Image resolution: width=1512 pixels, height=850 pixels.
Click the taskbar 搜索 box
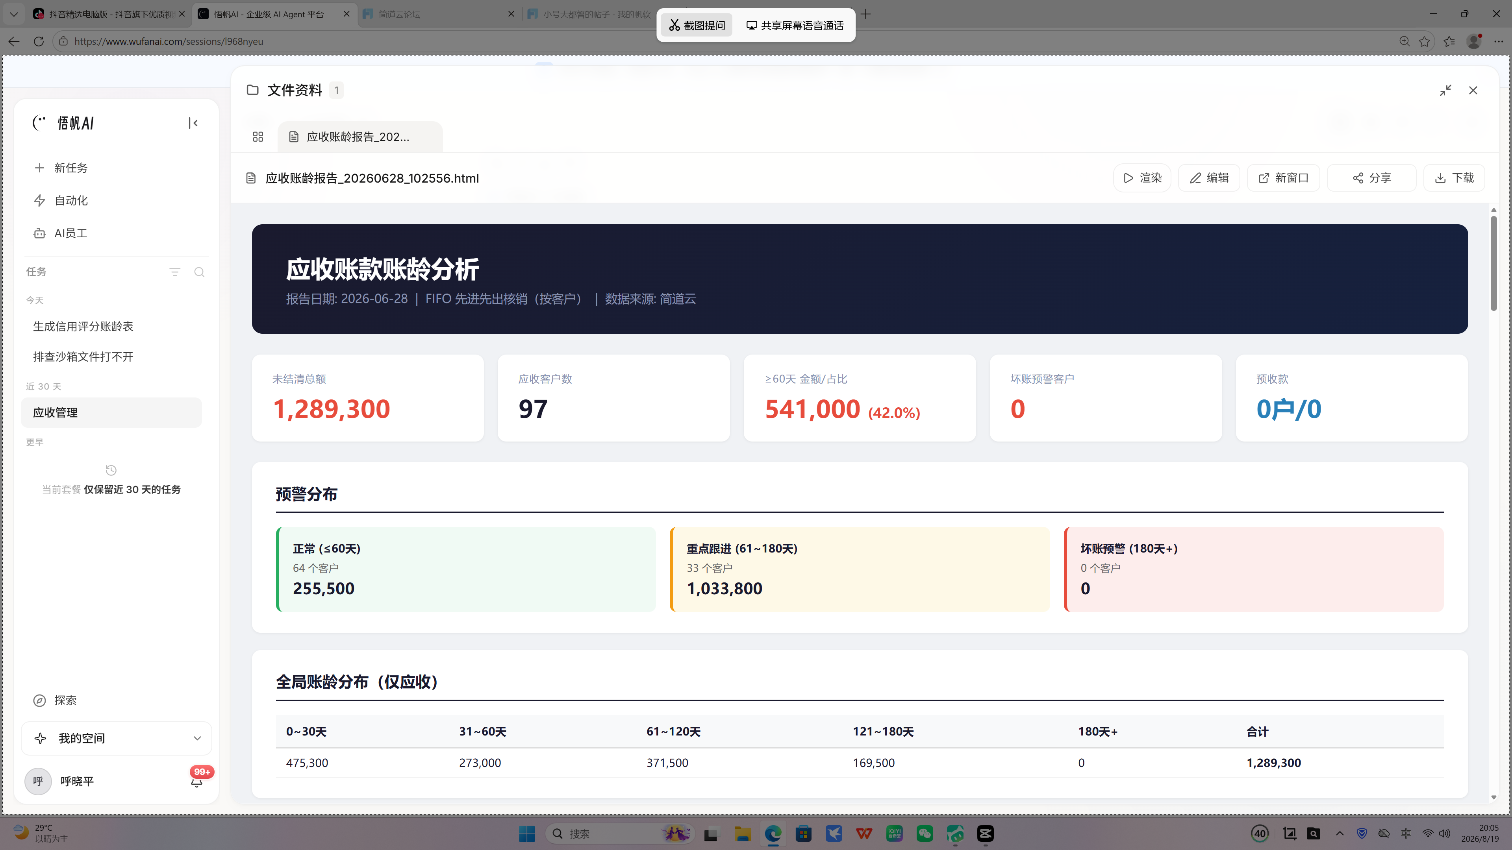click(620, 833)
